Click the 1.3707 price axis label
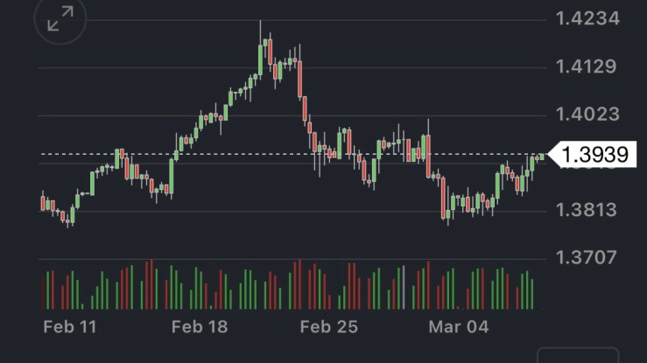 587,257
